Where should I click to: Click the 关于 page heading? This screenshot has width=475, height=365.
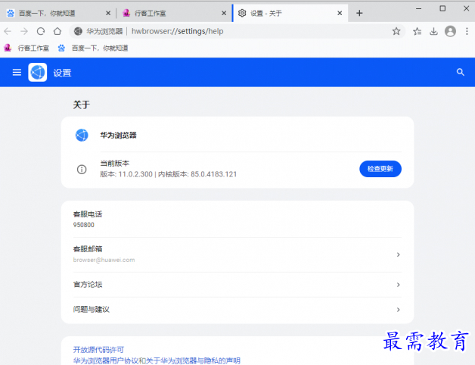click(x=82, y=105)
